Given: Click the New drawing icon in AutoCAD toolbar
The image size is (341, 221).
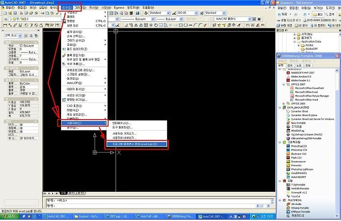Looking at the screenshot, I should point(5,13).
